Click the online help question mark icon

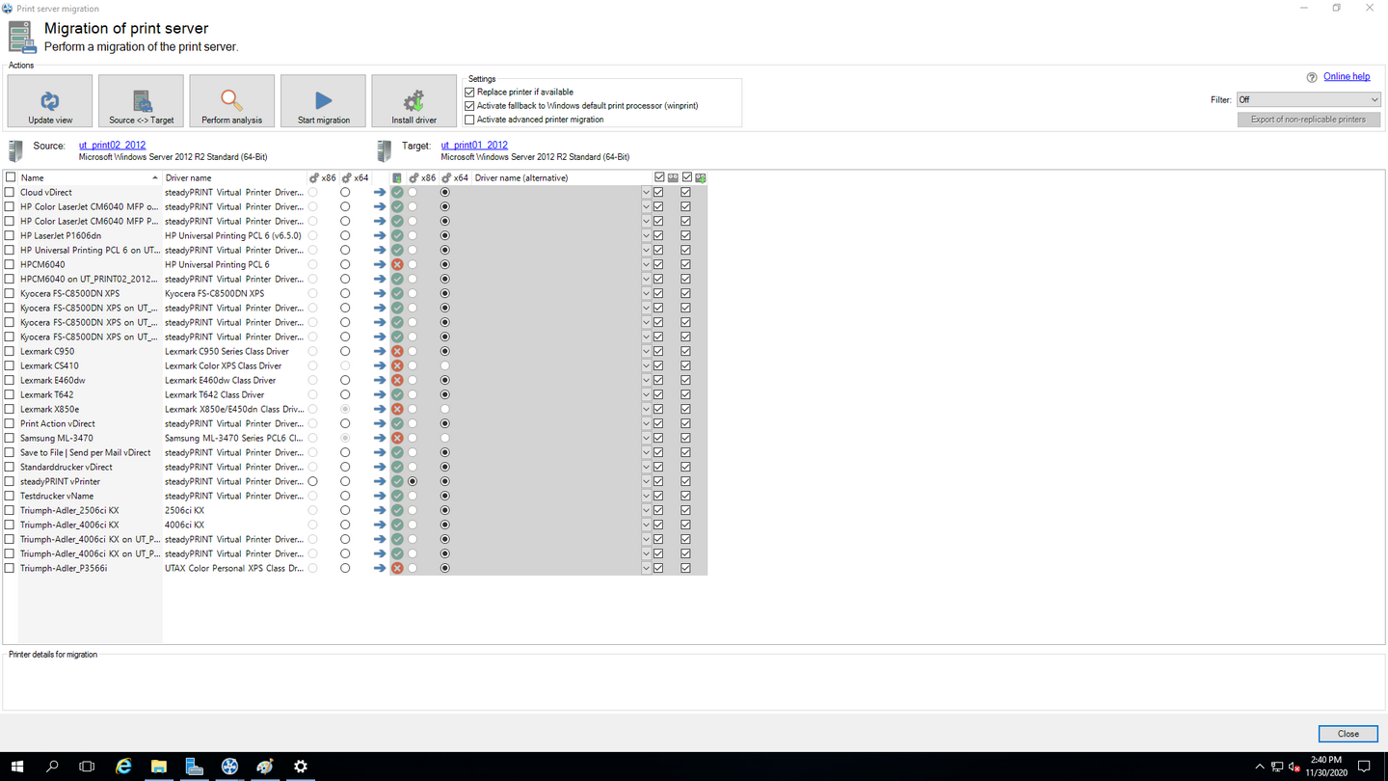[x=1312, y=77]
